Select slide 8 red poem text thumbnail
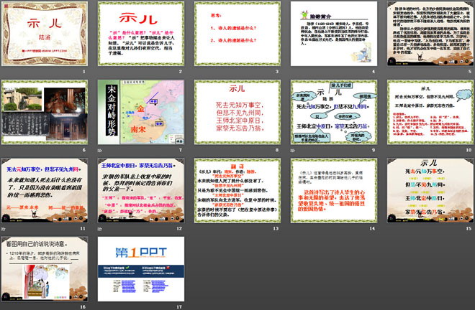Viewport: 475px width, 310px height. click(x=237, y=112)
